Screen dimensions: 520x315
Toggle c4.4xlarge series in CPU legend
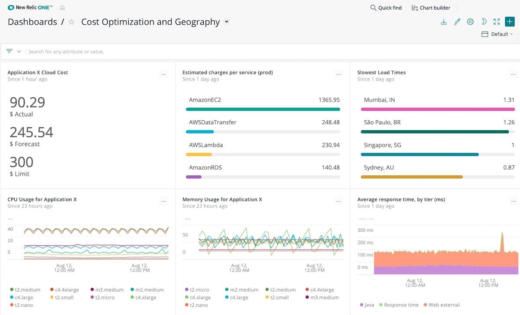coord(64,290)
